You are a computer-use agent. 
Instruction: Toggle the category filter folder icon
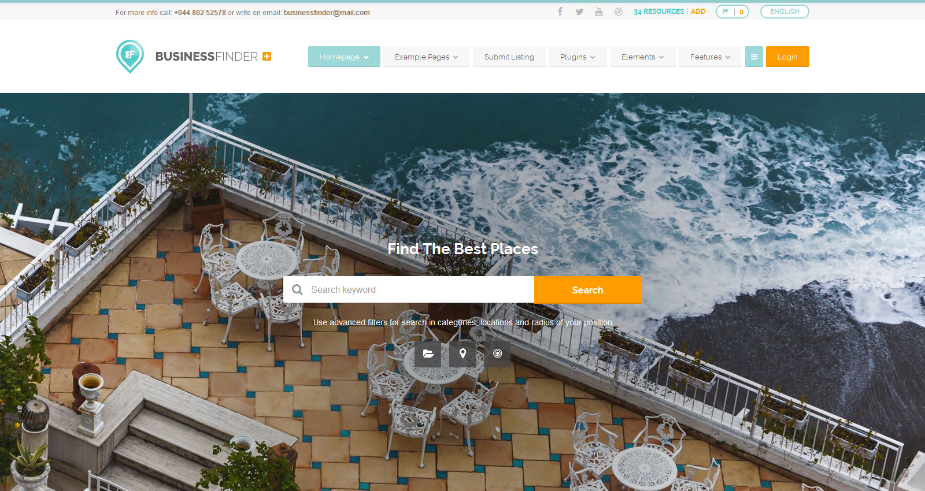tap(428, 354)
